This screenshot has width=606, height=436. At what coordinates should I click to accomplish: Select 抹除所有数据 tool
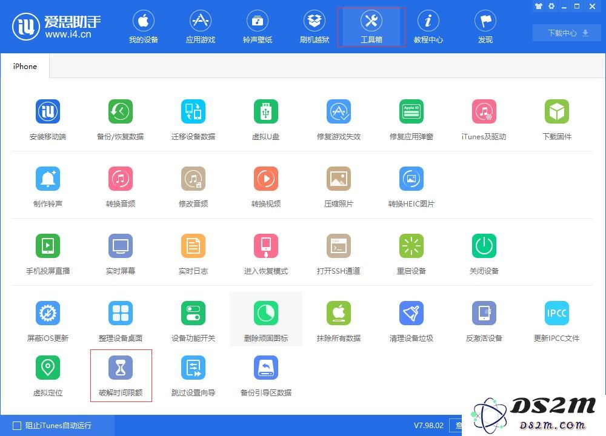pyautogui.click(x=339, y=322)
